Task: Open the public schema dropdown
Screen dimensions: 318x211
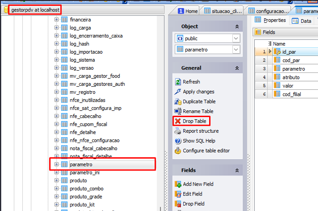Action: [236, 38]
